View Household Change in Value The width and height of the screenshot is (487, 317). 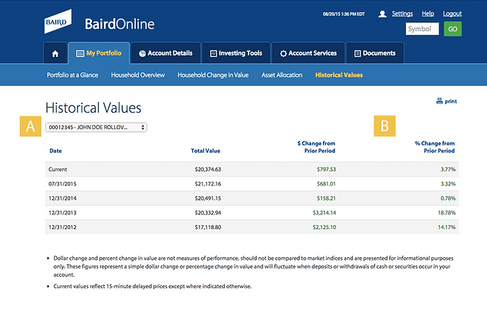point(212,75)
